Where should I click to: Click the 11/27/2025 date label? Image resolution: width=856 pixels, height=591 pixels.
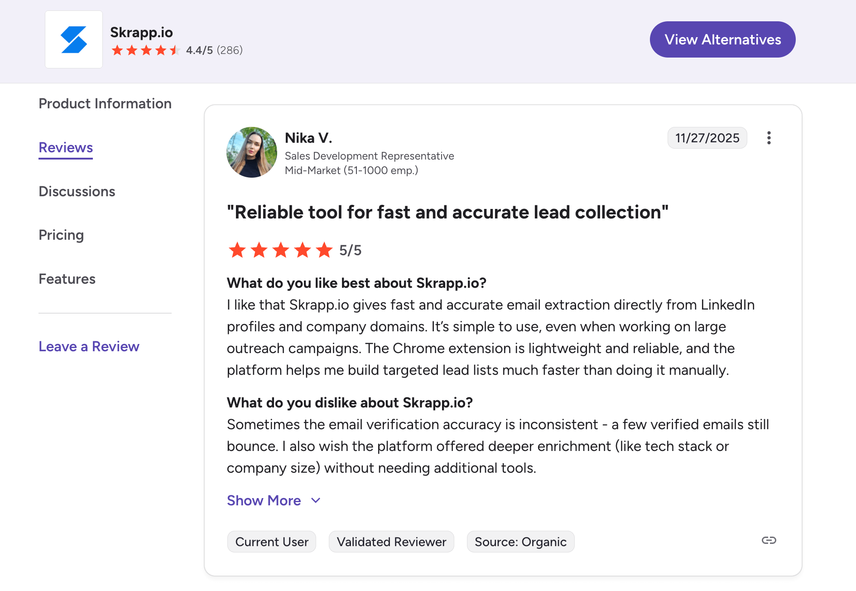coord(707,138)
